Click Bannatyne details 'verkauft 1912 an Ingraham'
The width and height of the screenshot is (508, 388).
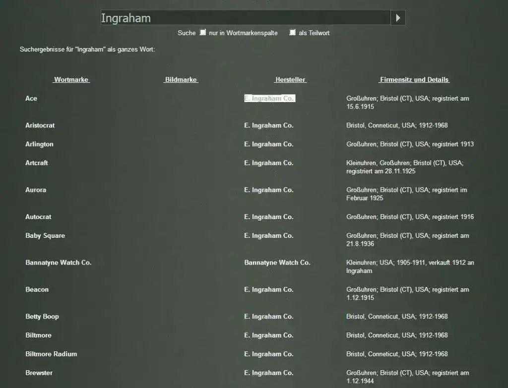410,267
